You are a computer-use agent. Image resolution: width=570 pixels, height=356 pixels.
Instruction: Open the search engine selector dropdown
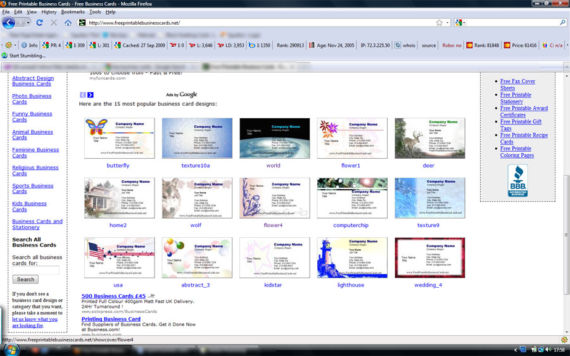pos(460,23)
